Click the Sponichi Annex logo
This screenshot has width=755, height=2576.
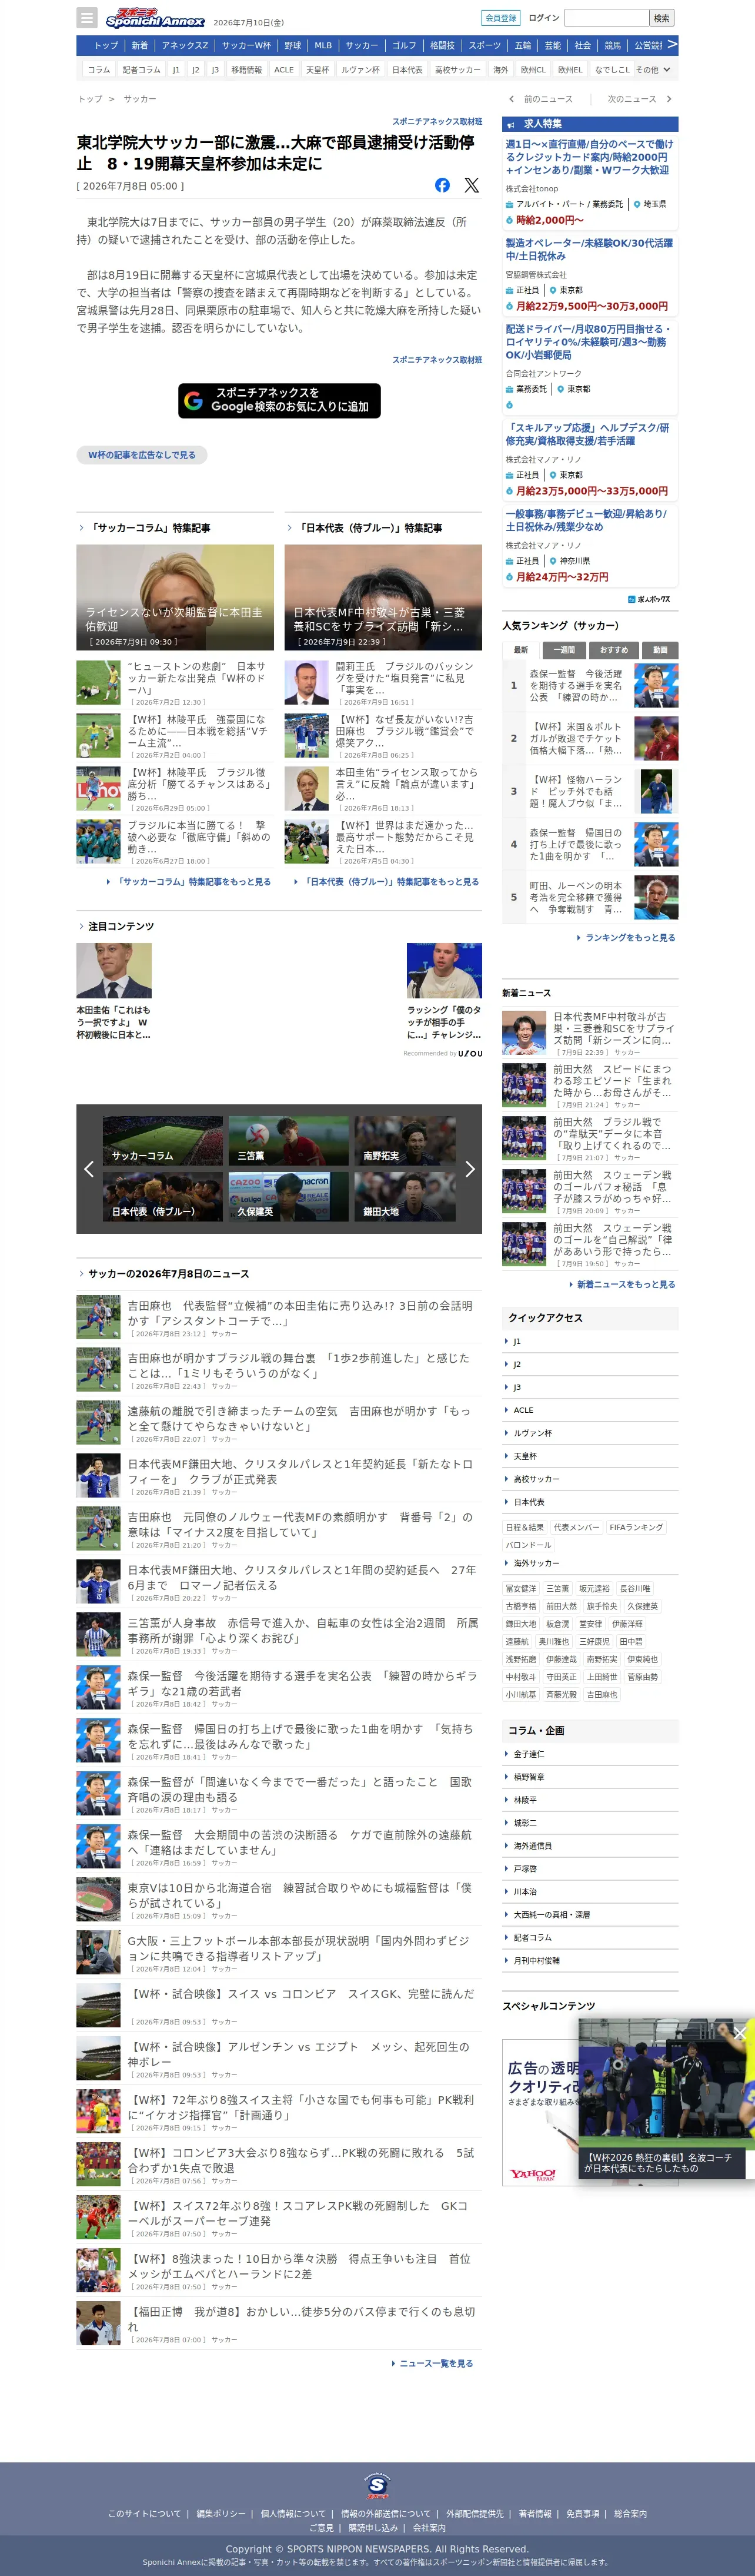click(155, 18)
